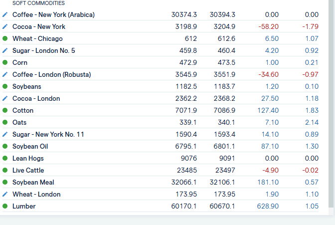The image size is (335, 225).
Task: Open Coffee - London (Robusta) market
Action: pyautogui.click(x=51, y=74)
